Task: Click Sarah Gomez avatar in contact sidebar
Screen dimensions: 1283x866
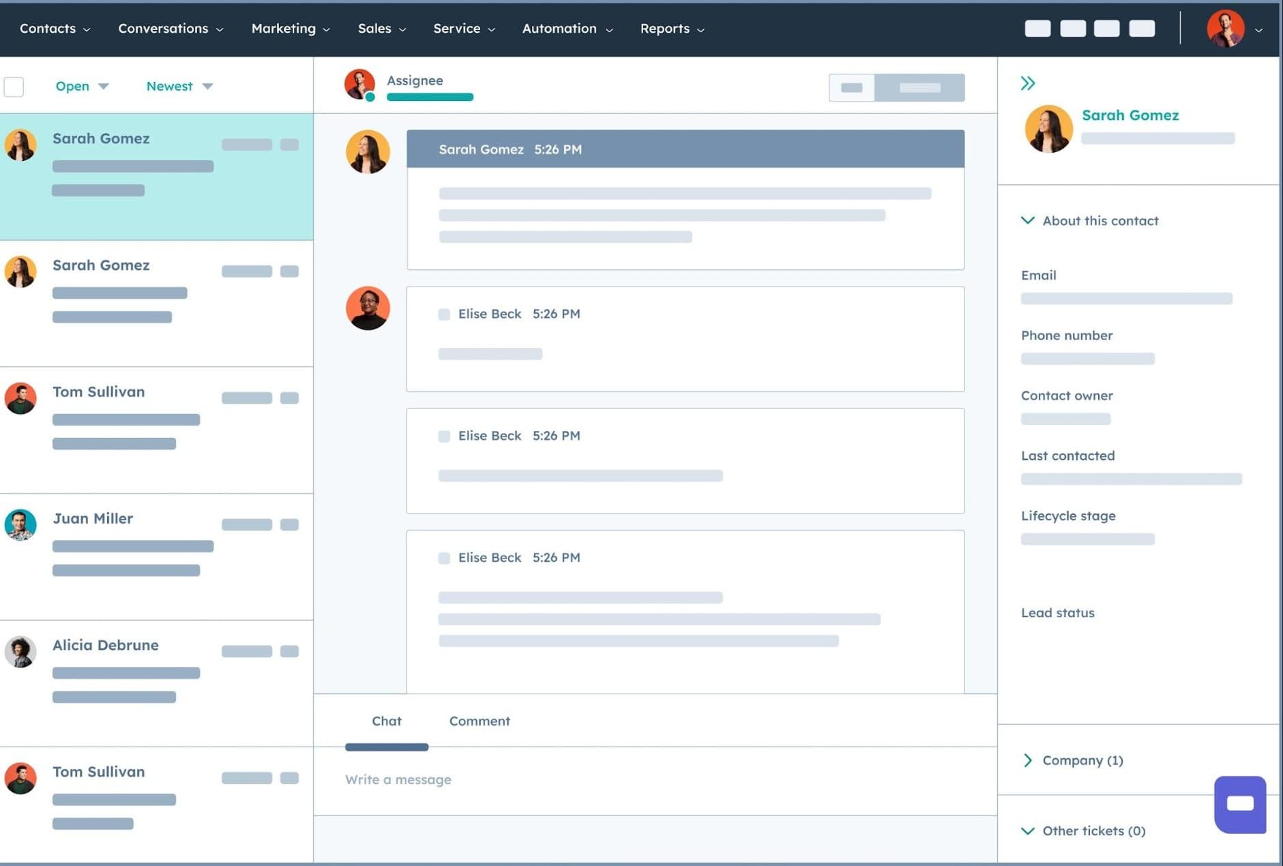Action: coord(1048,129)
